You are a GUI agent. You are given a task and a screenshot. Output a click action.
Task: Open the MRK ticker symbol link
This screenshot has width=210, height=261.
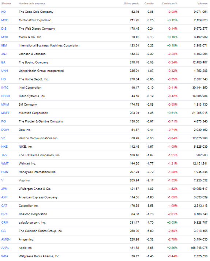[x=5, y=37]
